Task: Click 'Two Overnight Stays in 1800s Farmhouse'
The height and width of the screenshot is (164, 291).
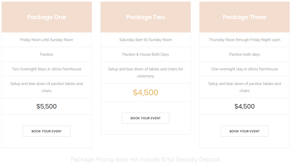Action: tap(47, 69)
